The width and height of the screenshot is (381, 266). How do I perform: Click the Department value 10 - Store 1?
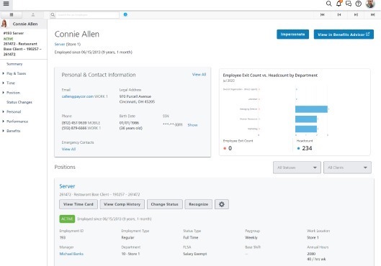(x=130, y=254)
